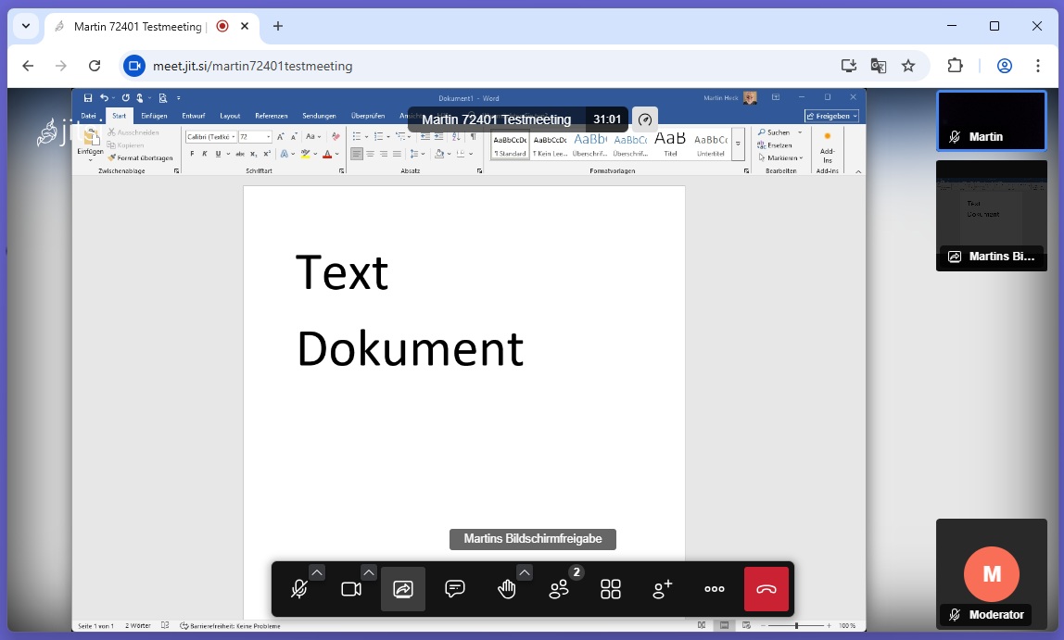Viewport: 1064px width, 640px height.
Task: Expand video settings arrow beside camera
Action: click(x=369, y=572)
